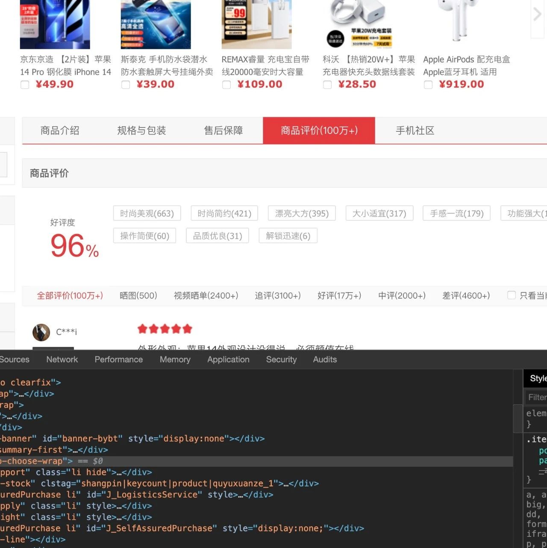The width and height of the screenshot is (547, 548).
Task: Tick checkbox next to ¥919.00 AirPods
Action: [428, 85]
